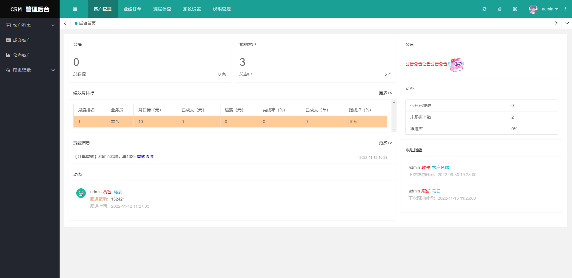572x278 pixels.
Task: Click the 未跟进个数 row label
Action: (x=421, y=117)
